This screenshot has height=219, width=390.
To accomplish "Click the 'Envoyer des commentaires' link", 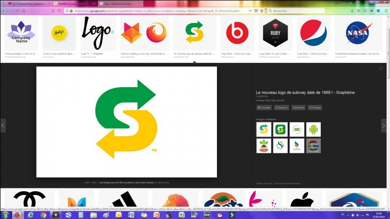I will (x=287, y=183).
